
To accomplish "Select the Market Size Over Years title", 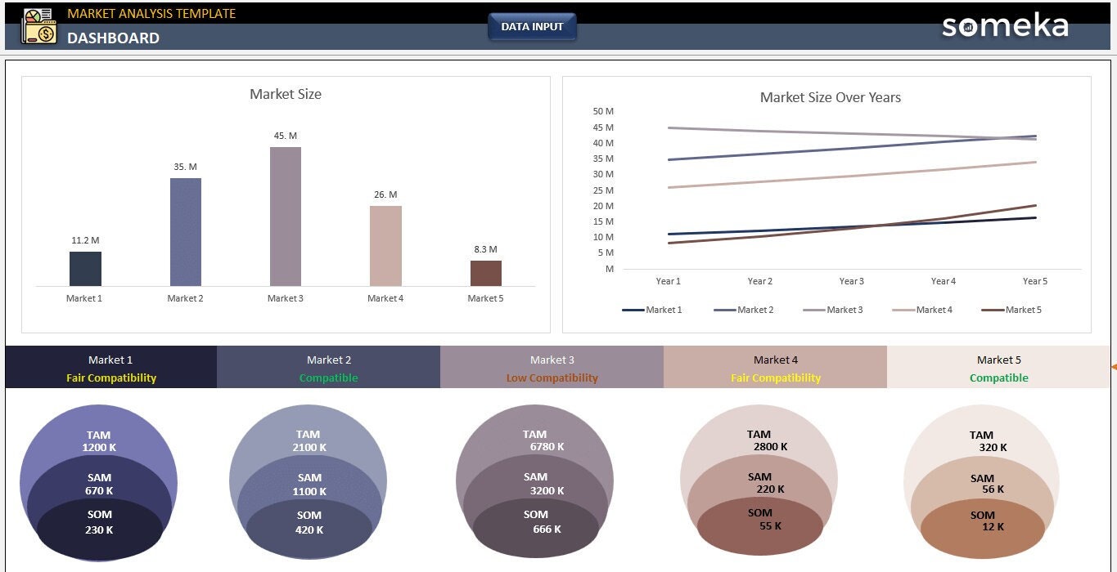I will click(830, 97).
